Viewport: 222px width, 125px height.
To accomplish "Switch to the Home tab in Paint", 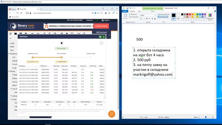I will pyautogui.click(x=132, y=11).
